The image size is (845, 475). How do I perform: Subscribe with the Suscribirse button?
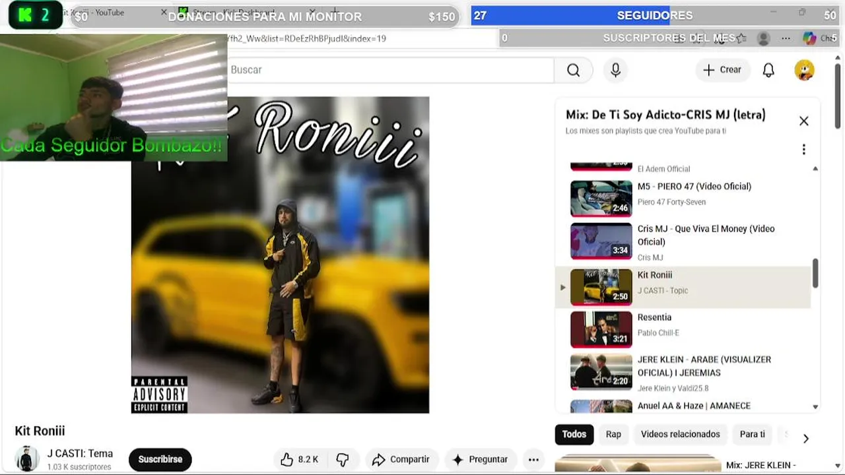point(160,460)
